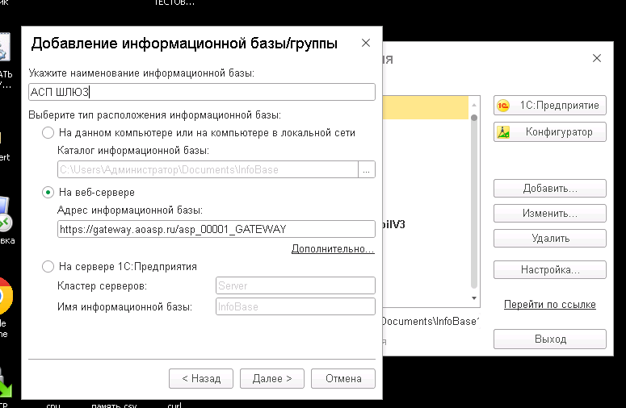Viewport: 626px width, 408px height.
Task: Click the infobase name field 'АСП ШЛЮЗ'
Action: (x=202, y=92)
